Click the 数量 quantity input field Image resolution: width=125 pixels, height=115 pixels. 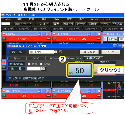[x=34, y=69]
